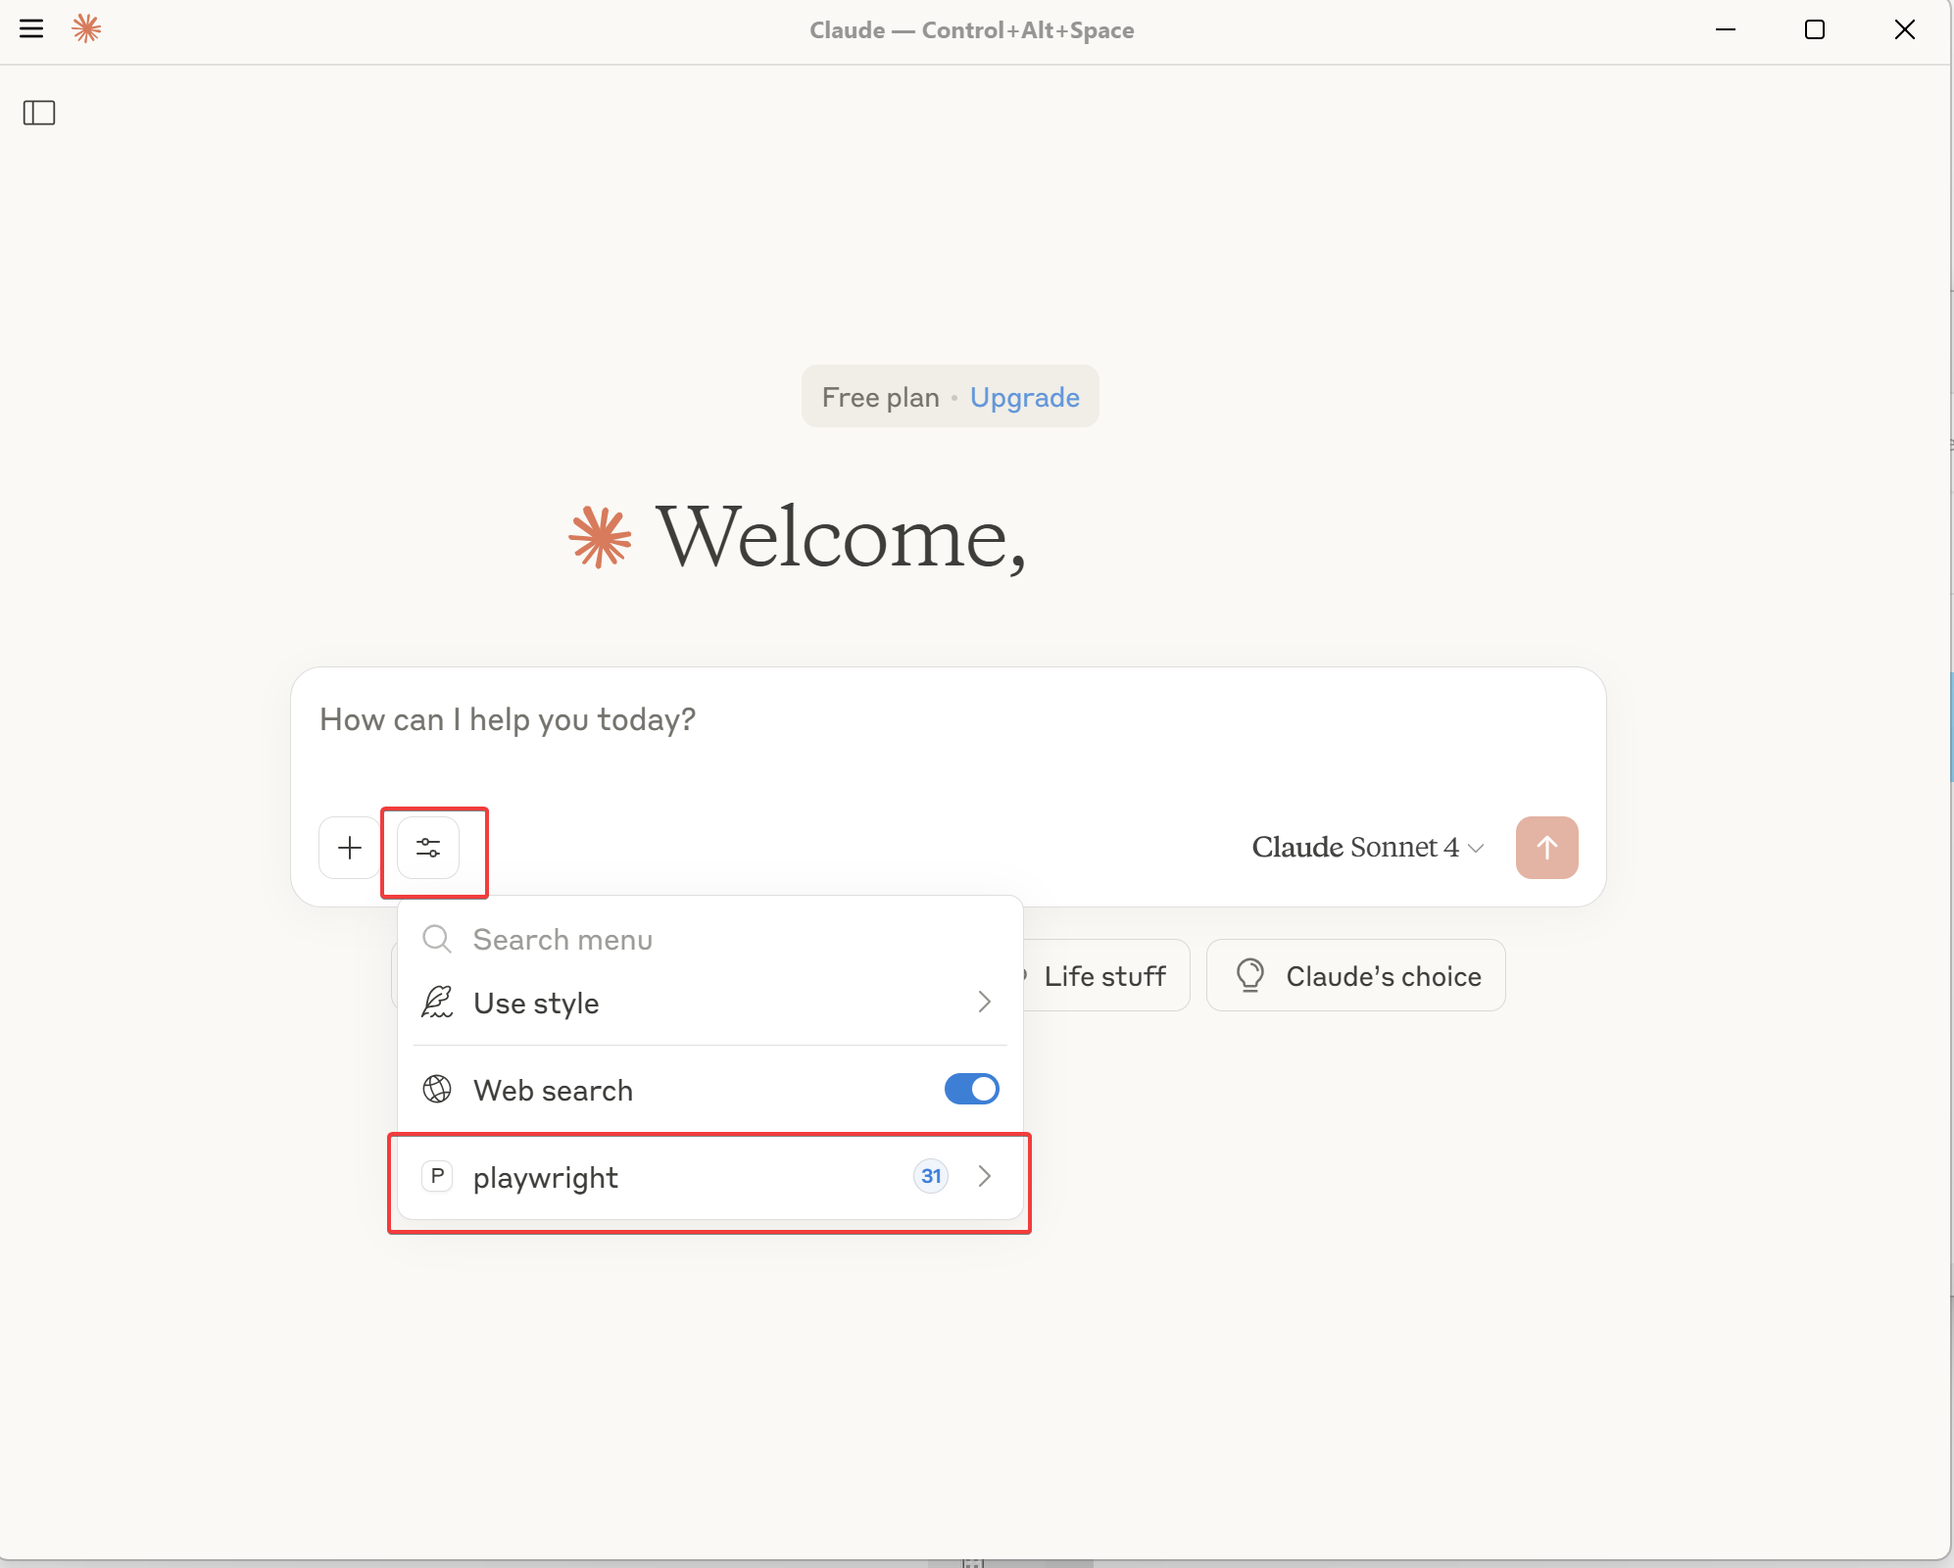Click the Claude starburst logo in title bar
The width and height of the screenshot is (1954, 1568).
click(x=87, y=28)
